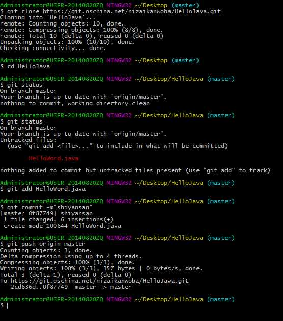Click the commit hash line '[master 0f87749] shiyansan'
The width and height of the screenshot is (283, 321).
pos(46,213)
